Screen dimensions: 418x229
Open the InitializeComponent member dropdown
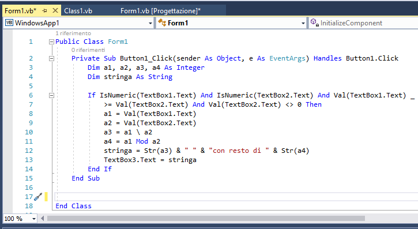click(x=363, y=23)
